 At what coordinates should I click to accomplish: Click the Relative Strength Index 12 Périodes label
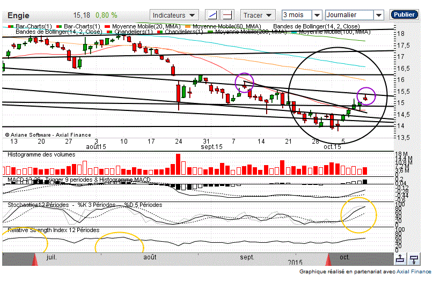(53, 230)
